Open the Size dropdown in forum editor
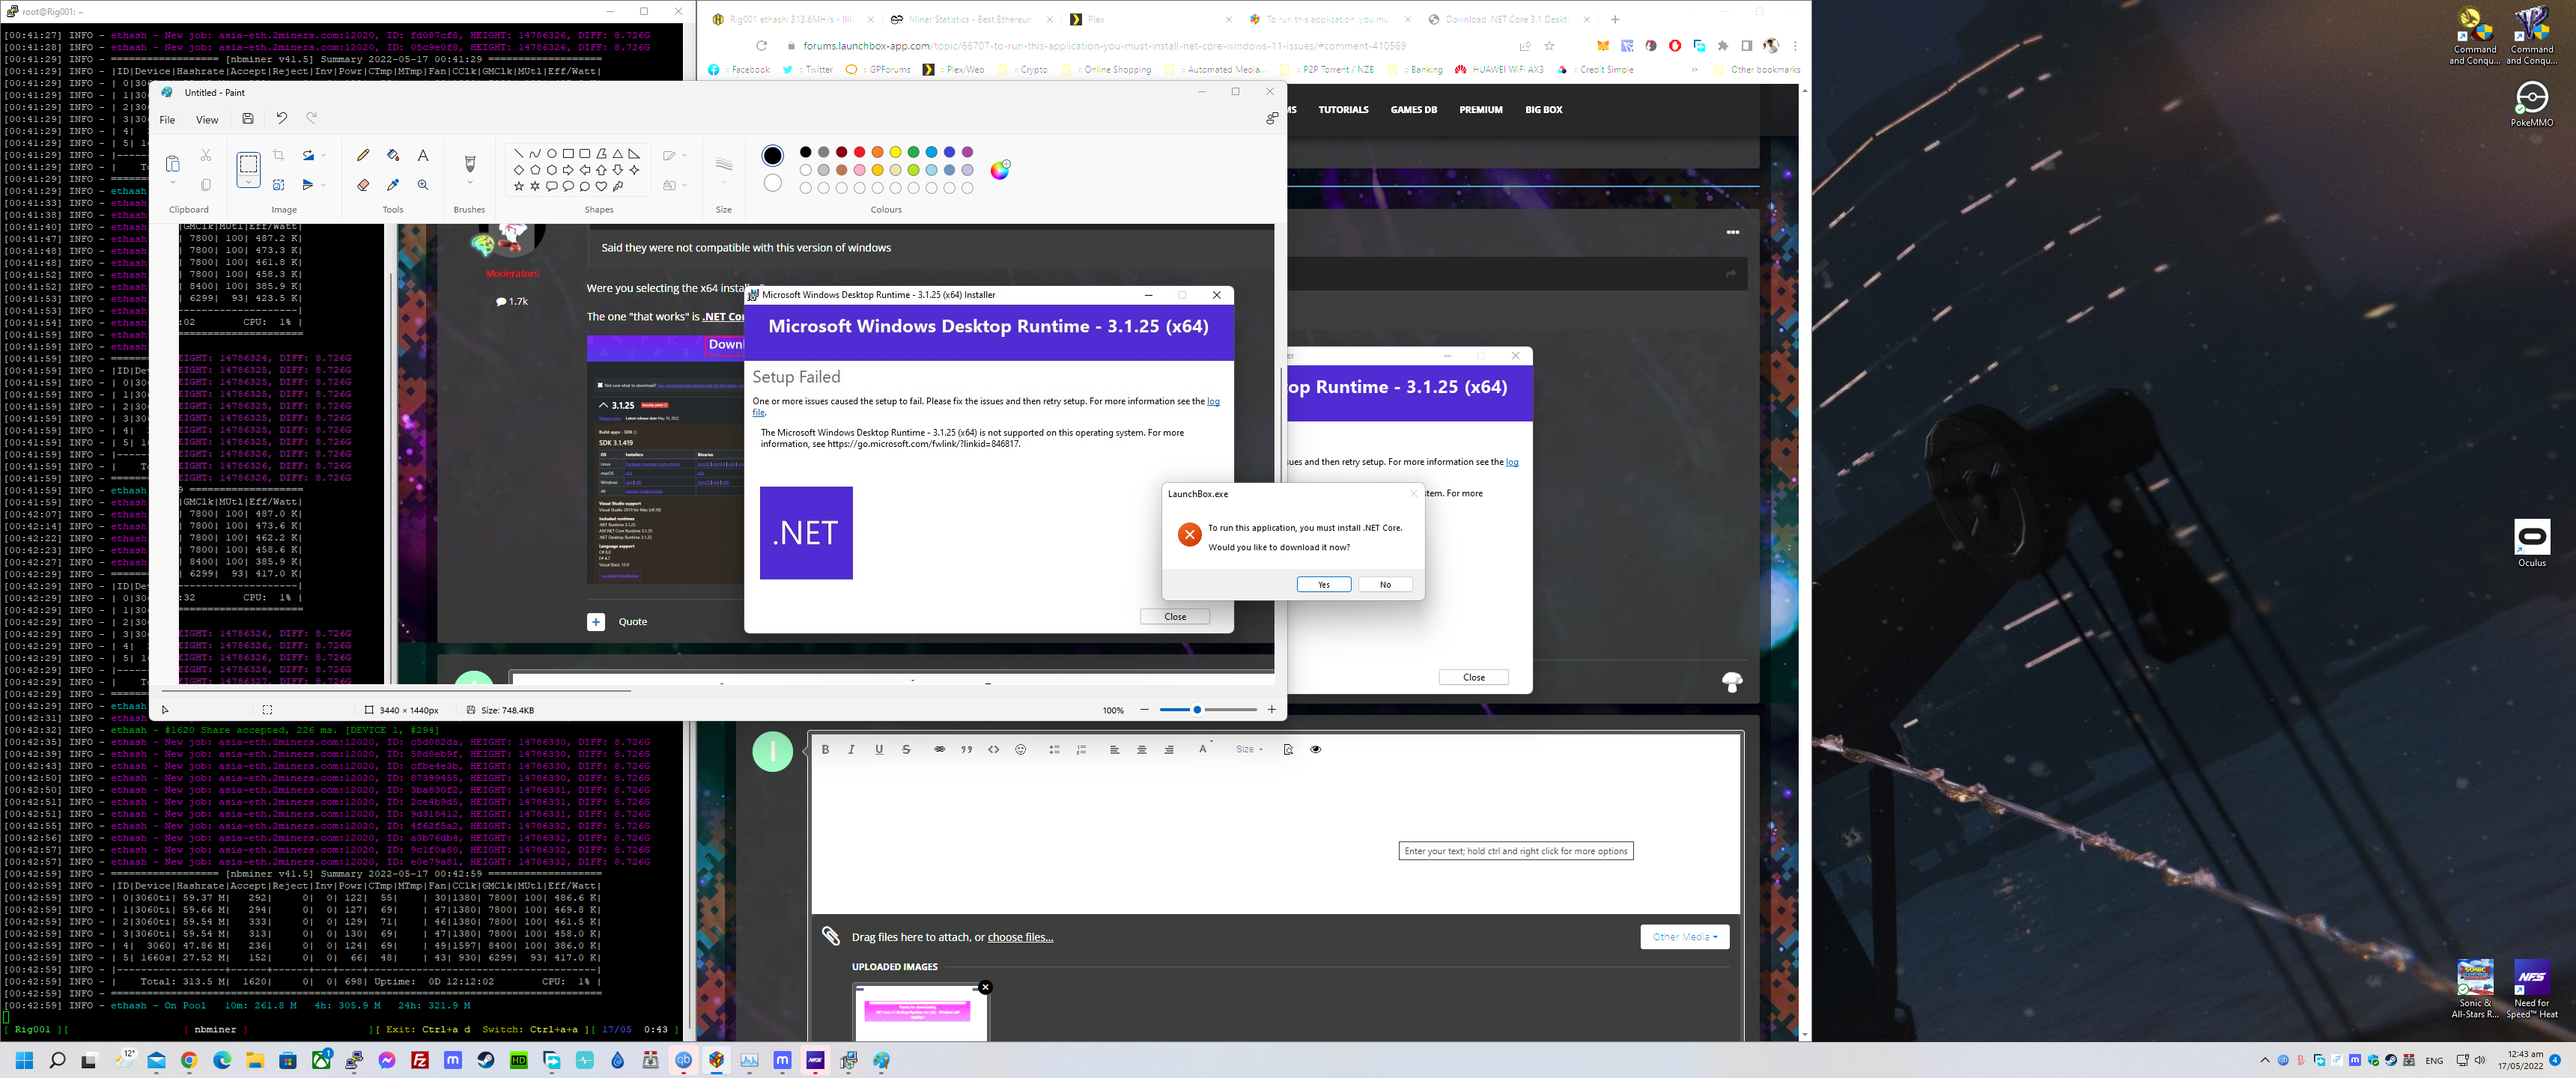The height and width of the screenshot is (1078, 2576). point(1248,749)
